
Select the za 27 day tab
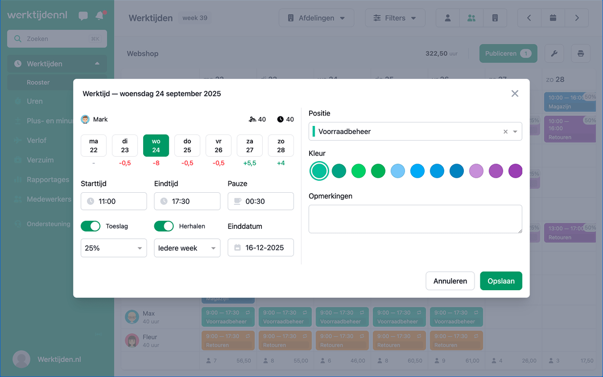(x=249, y=146)
